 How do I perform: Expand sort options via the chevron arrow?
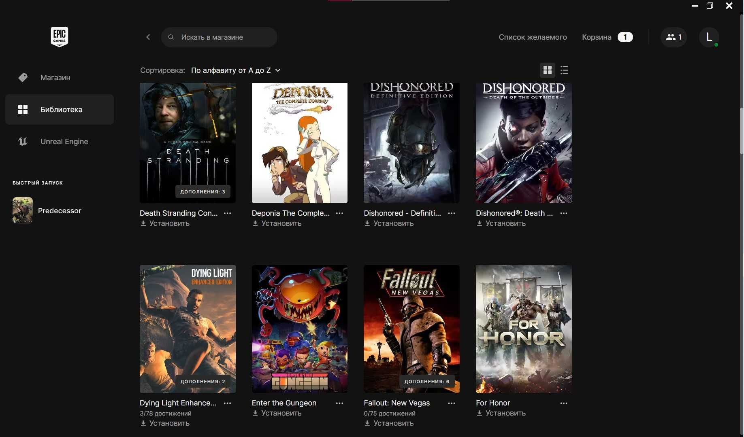coord(278,70)
